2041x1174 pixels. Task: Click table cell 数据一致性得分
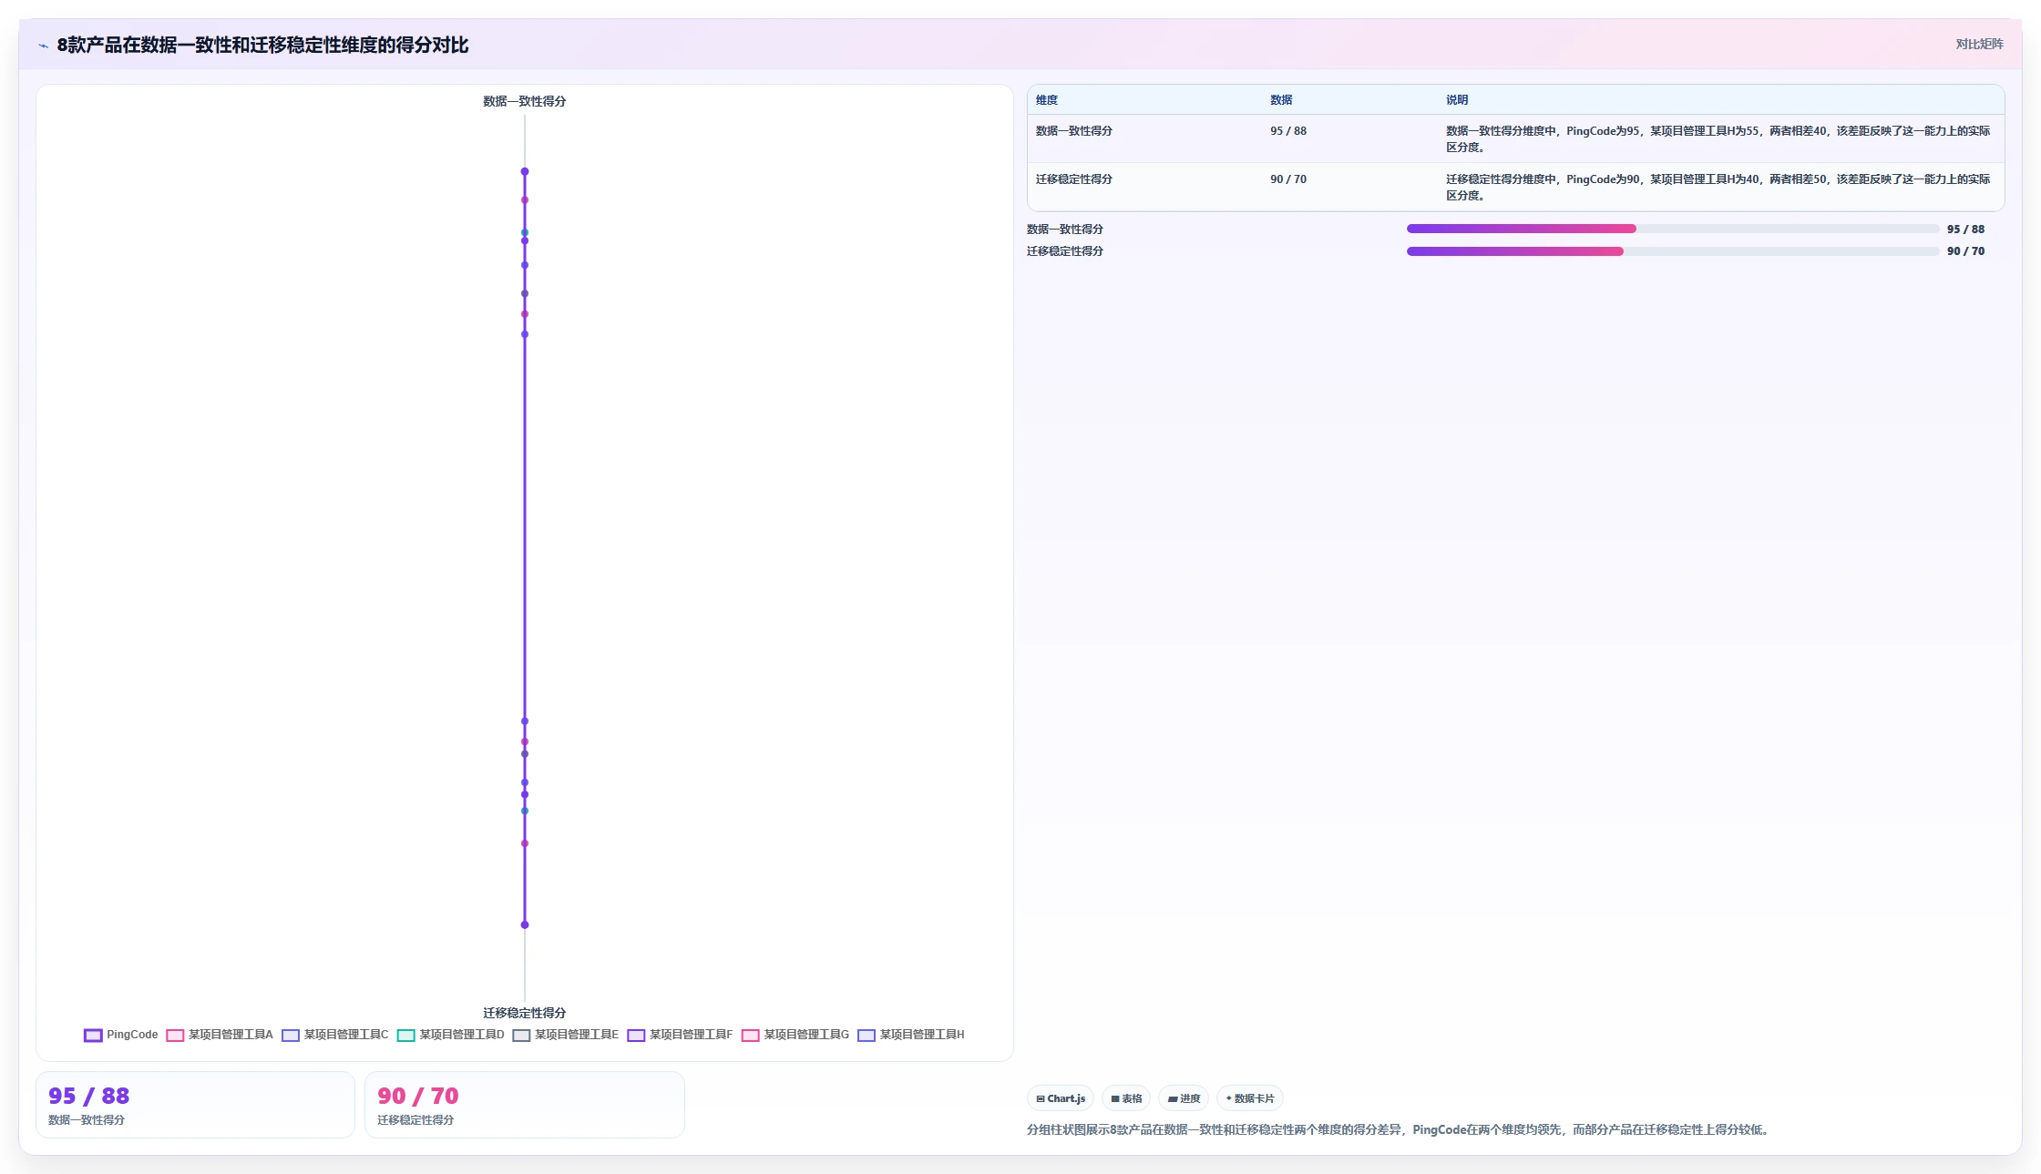(1074, 131)
